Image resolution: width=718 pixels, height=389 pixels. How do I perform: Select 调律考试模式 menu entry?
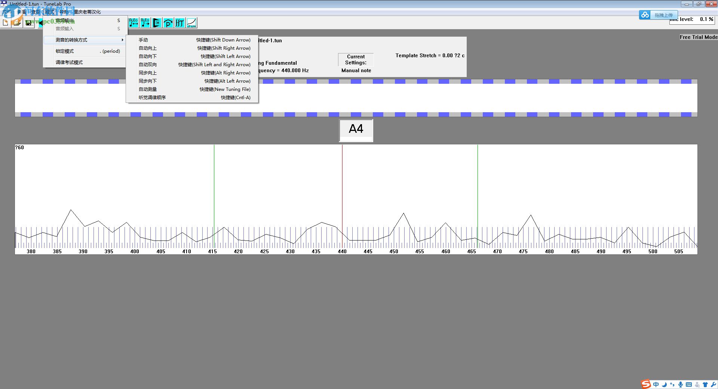click(x=85, y=62)
